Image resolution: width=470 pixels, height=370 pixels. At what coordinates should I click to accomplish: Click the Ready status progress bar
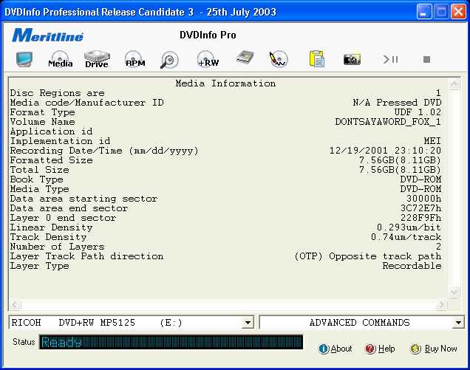coord(171,342)
